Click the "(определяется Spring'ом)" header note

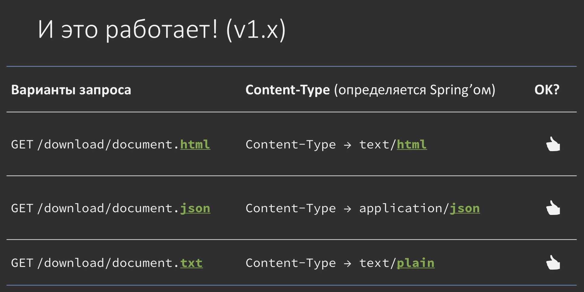415,90
